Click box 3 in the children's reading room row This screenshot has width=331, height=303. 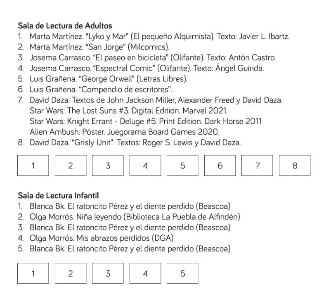click(x=108, y=273)
